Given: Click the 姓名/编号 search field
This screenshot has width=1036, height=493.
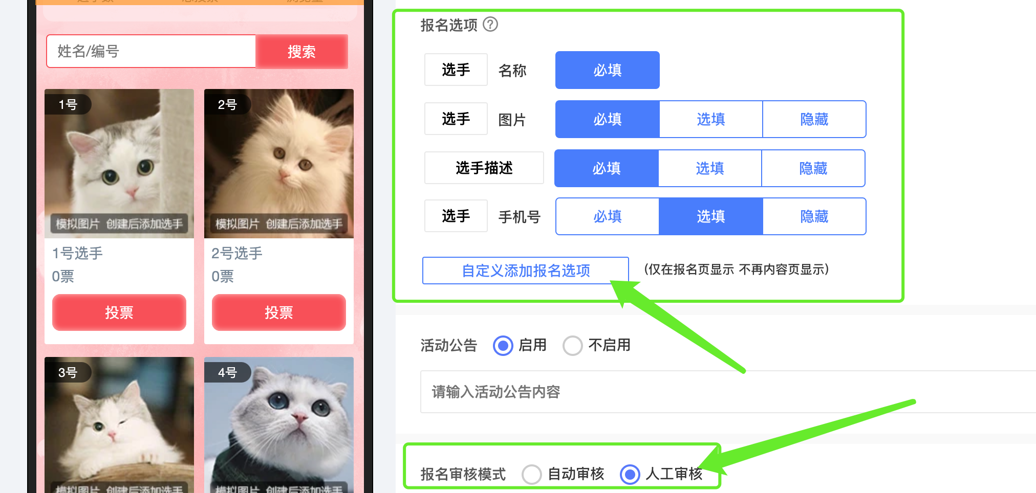Looking at the screenshot, I should [151, 51].
